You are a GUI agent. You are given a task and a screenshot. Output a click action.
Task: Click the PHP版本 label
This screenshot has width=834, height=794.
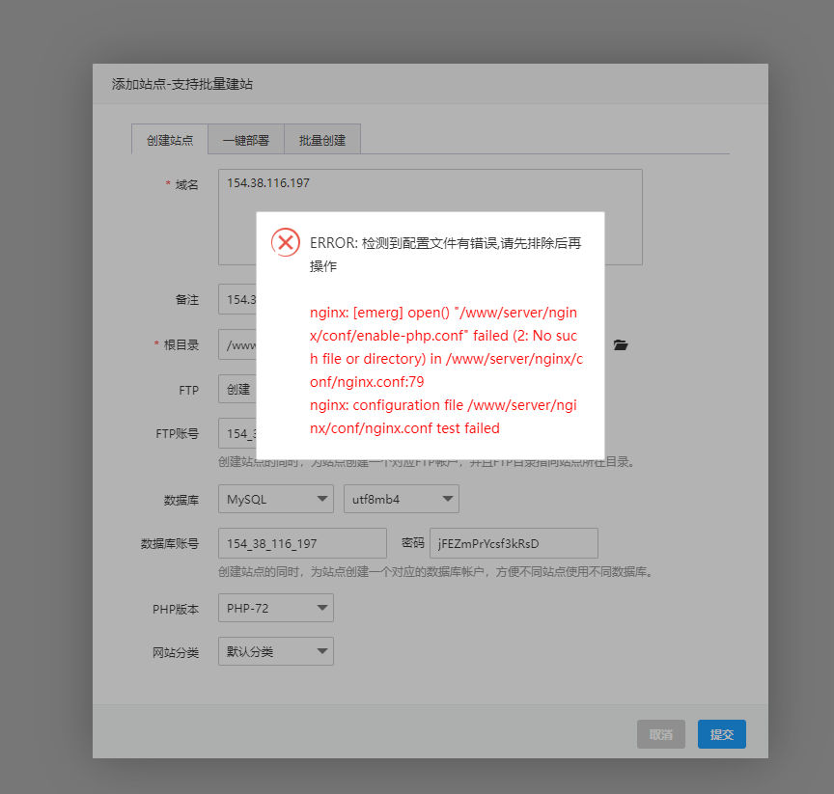click(176, 609)
